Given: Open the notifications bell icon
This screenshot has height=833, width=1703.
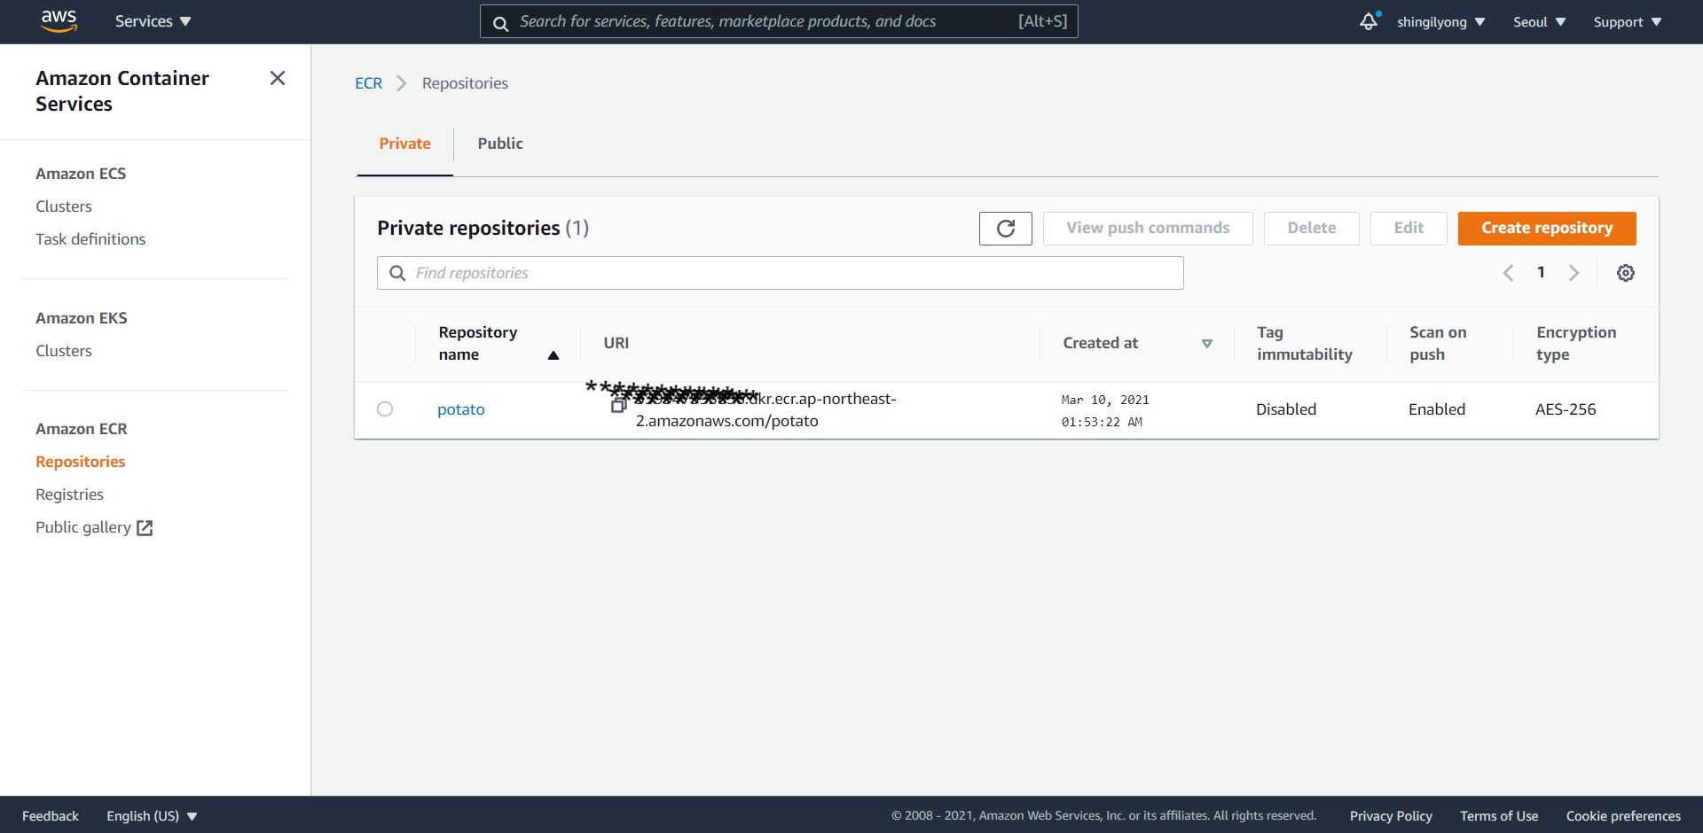Looking at the screenshot, I should pyautogui.click(x=1369, y=21).
